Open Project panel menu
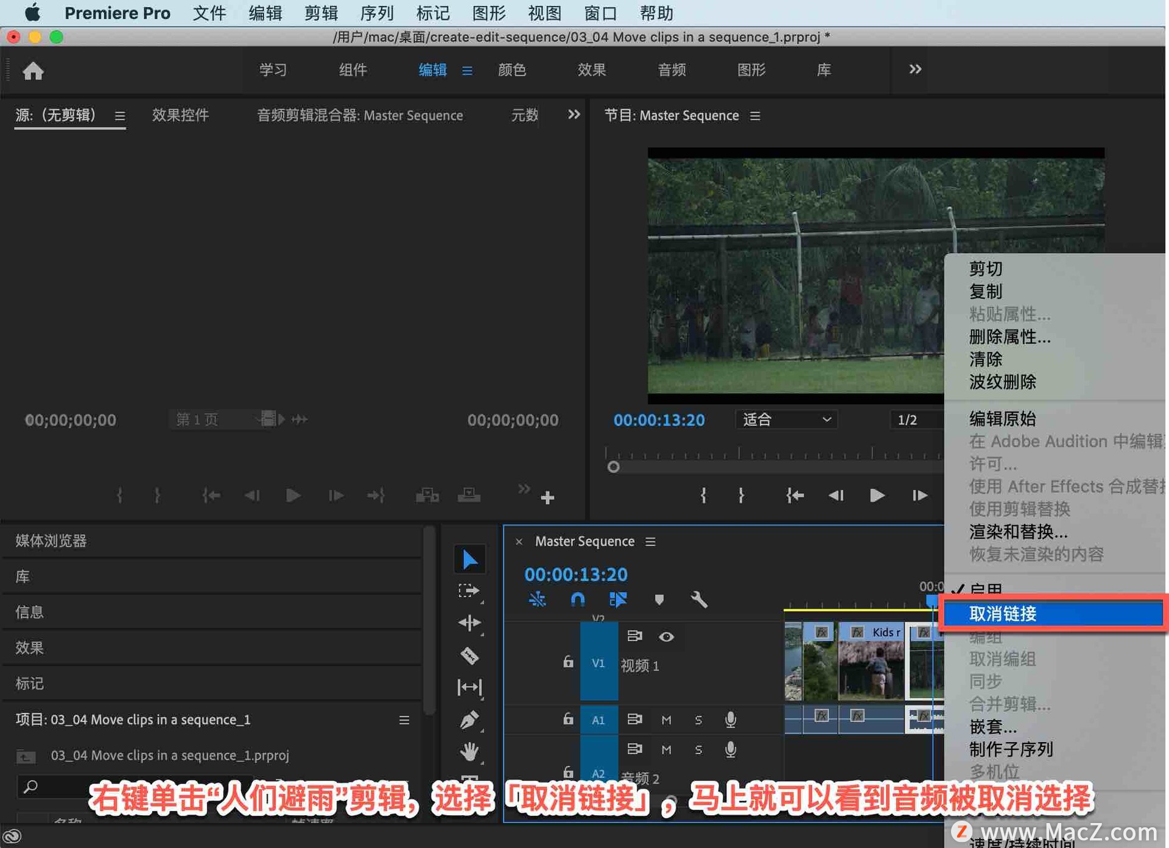Viewport: 1169px width, 848px height. pos(404,720)
